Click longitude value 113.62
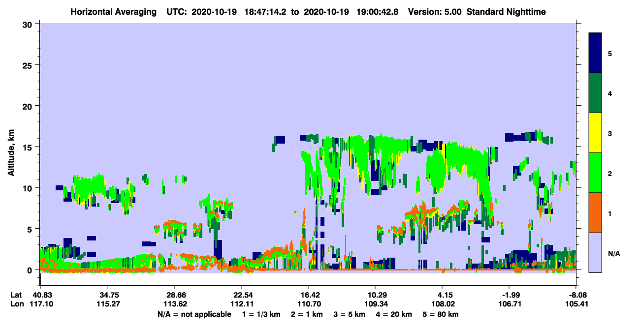 pos(174,304)
